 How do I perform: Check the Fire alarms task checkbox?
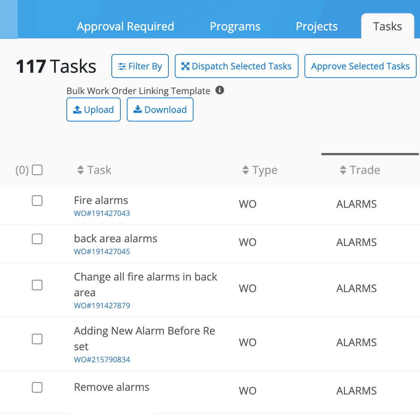pyautogui.click(x=37, y=201)
